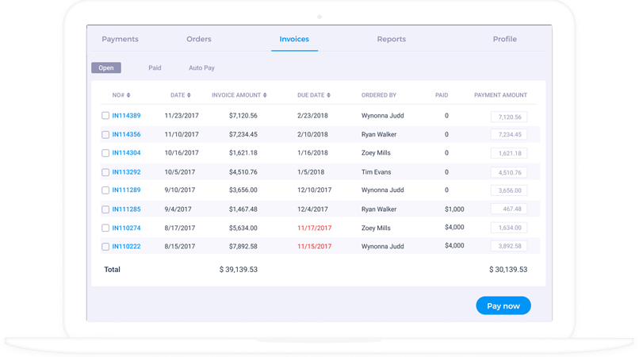Sort by Invoice Amount column arrows
The width and height of the screenshot is (639, 357).
pos(265,95)
